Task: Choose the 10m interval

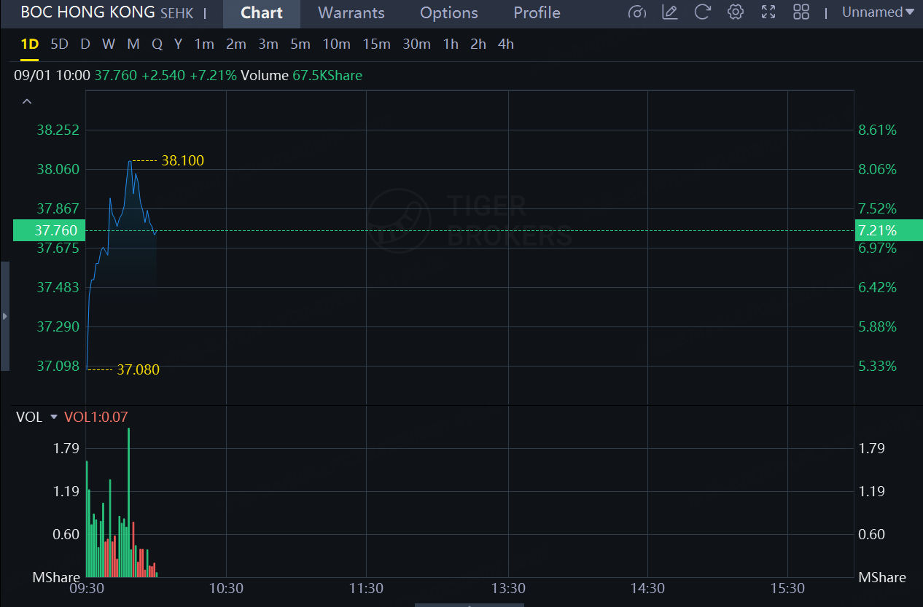Action: 337,44
